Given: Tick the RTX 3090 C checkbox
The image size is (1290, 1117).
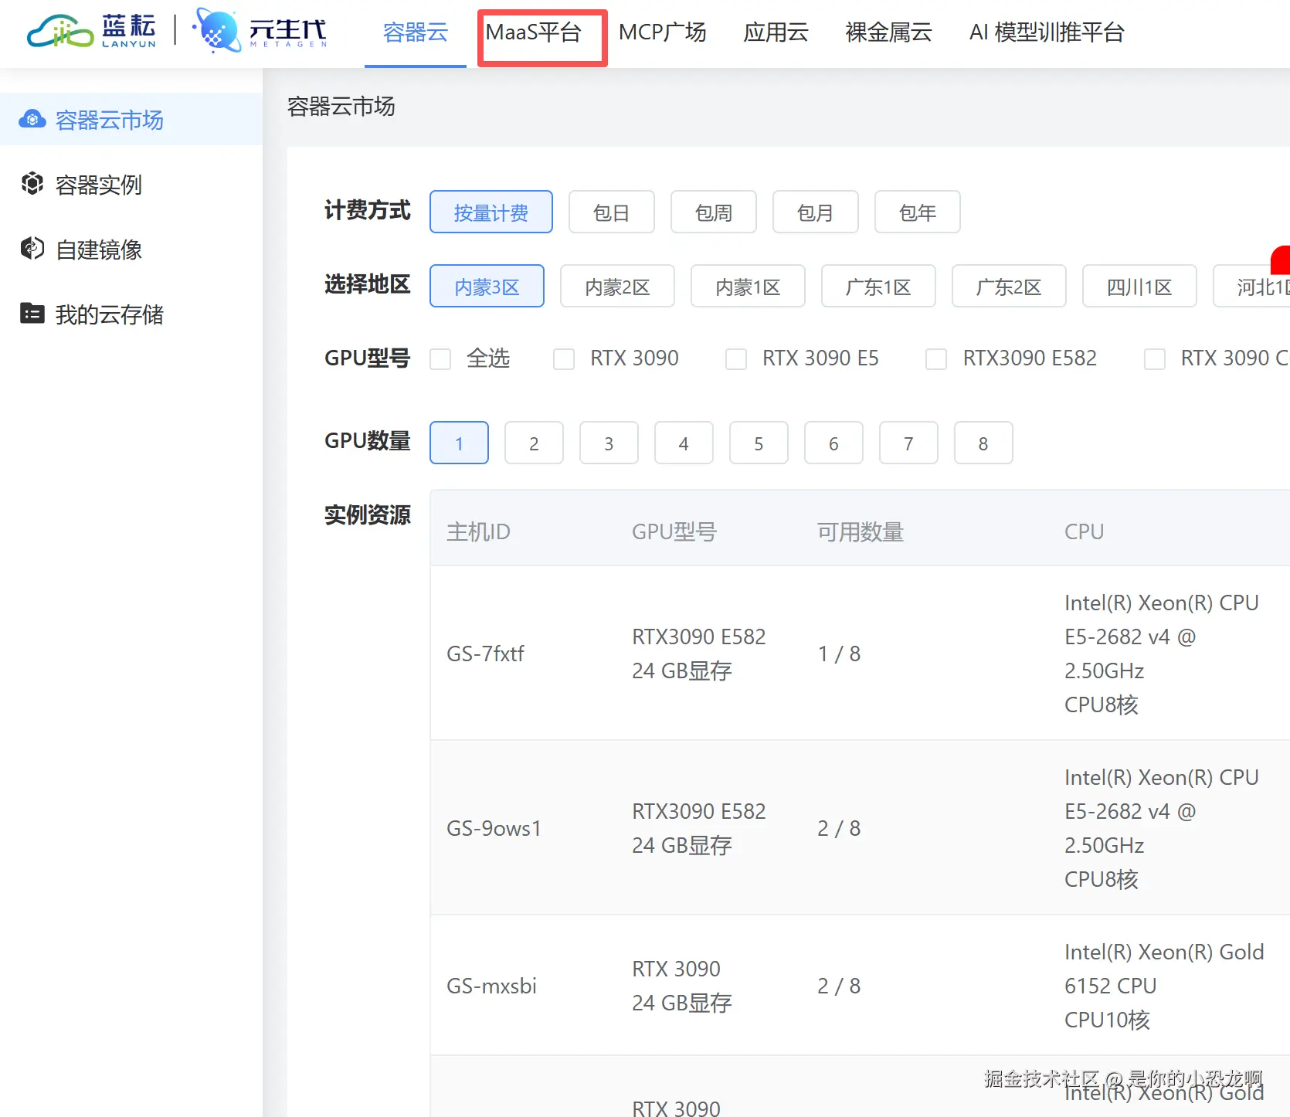Looking at the screenshot, I should pyautogui.click(x=1155, y=358).
